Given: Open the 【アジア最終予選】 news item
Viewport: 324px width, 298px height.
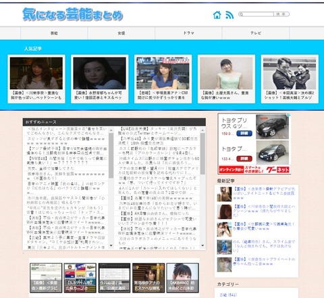Looking at the screenshot, I should tap(67, 151).
